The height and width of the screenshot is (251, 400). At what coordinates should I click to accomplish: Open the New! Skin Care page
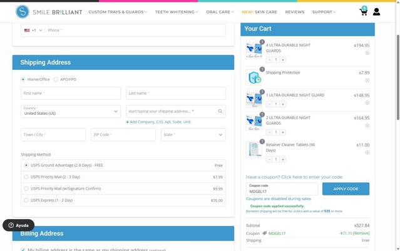click(x=259, y=12)
